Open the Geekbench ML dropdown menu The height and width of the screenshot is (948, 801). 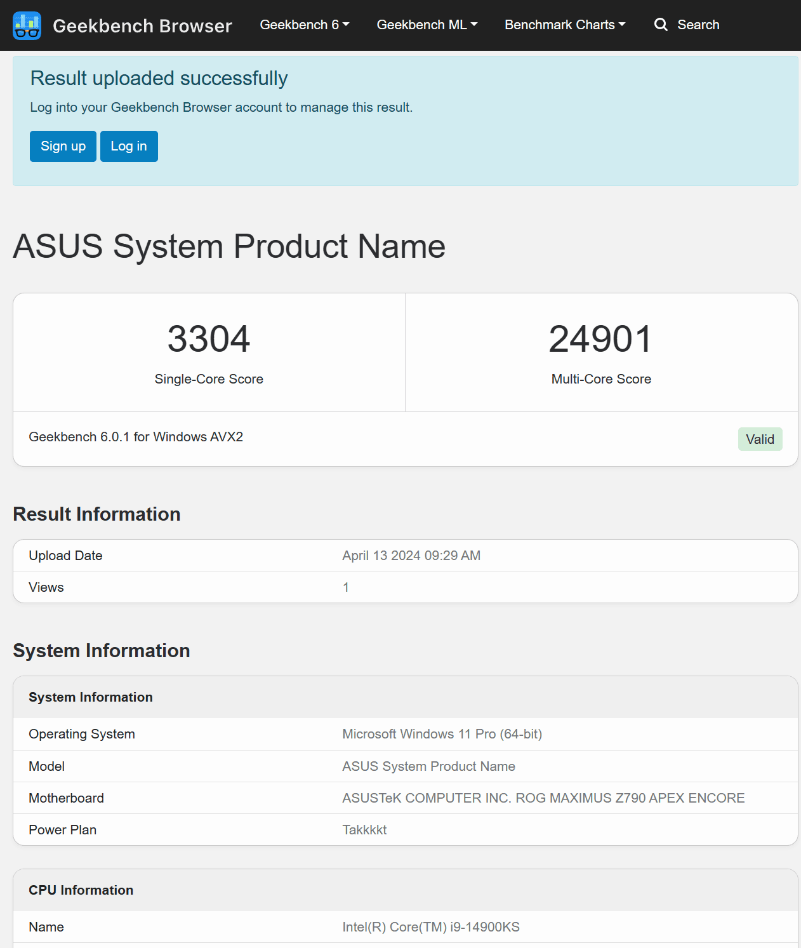pos(427,25)
